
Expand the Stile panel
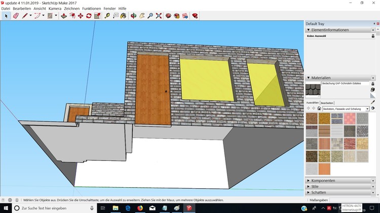[308, 187]
